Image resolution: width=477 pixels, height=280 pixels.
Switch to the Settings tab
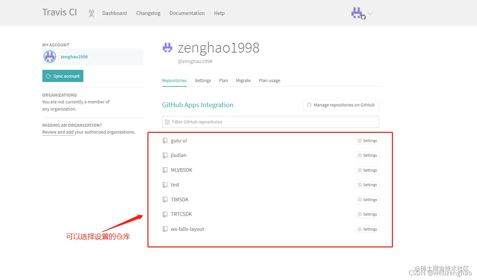click(203, 81)
